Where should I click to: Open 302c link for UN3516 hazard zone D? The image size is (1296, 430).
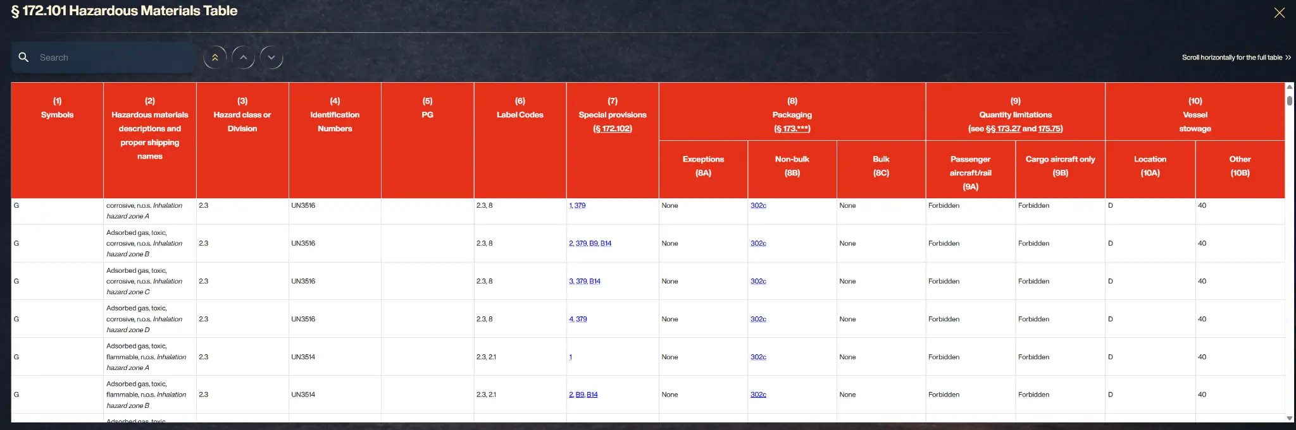pyautogui.click(x=758, y=320)
